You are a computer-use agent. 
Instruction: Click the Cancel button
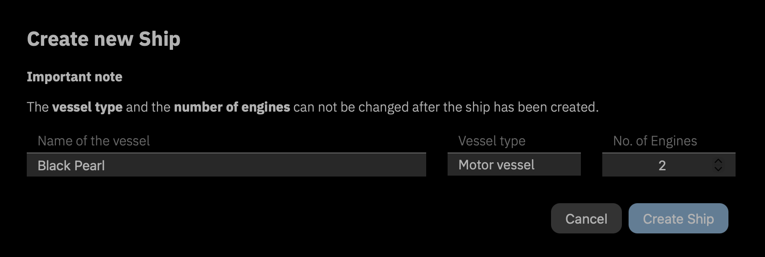coord(586,219)
